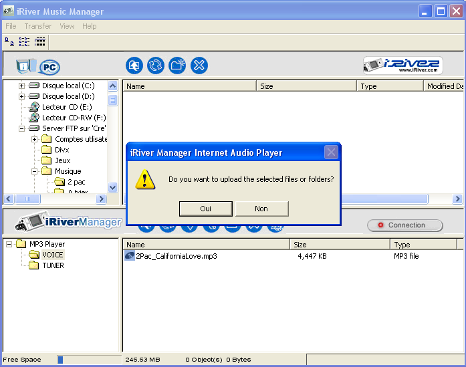Click PC tree scroll up arrow
Screen dimensions: 466x367
click(112, 86)
